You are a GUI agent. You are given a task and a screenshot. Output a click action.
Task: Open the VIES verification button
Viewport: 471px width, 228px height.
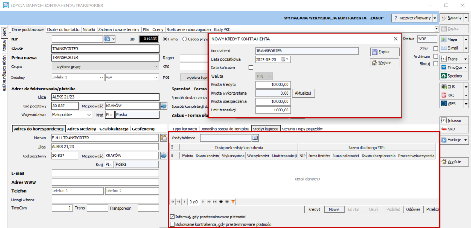tap(451, 104)
